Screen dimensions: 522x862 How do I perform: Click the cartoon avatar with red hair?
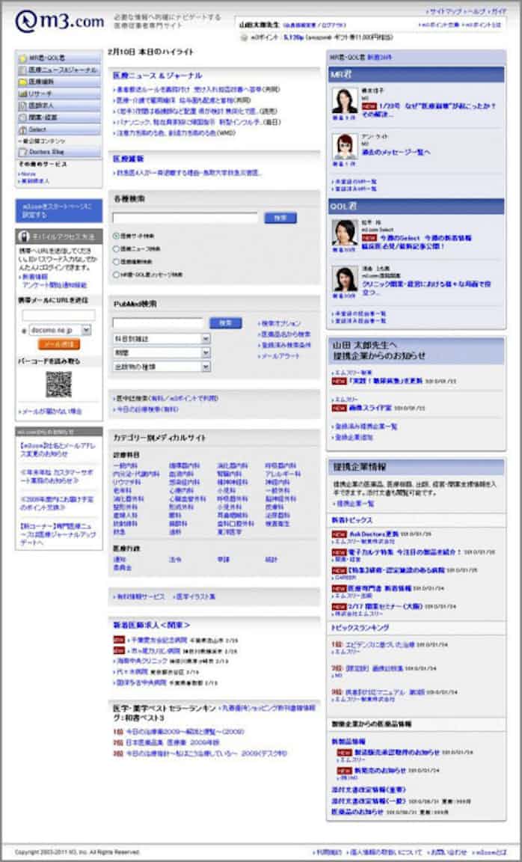(x=344, y=145)
